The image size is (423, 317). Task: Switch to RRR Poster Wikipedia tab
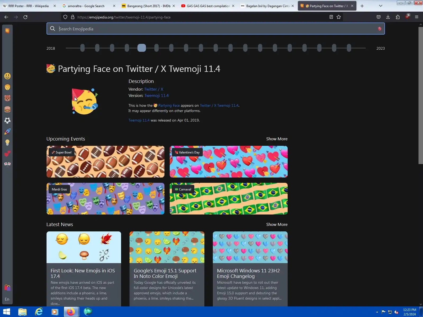tap(28, 6)
